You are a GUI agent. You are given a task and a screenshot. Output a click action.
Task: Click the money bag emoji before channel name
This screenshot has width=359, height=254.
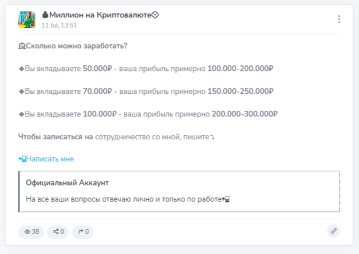click(45, 15)
